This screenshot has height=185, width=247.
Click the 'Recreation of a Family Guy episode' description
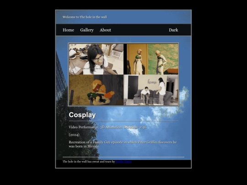tap(123, 144)
